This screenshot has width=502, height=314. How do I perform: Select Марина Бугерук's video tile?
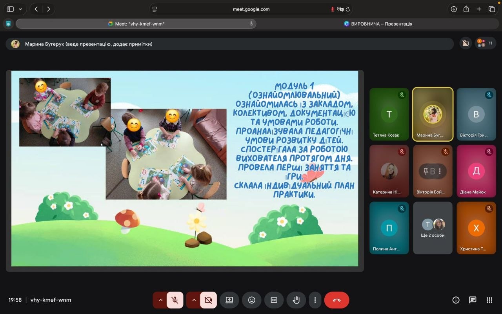tap(433, 114)
